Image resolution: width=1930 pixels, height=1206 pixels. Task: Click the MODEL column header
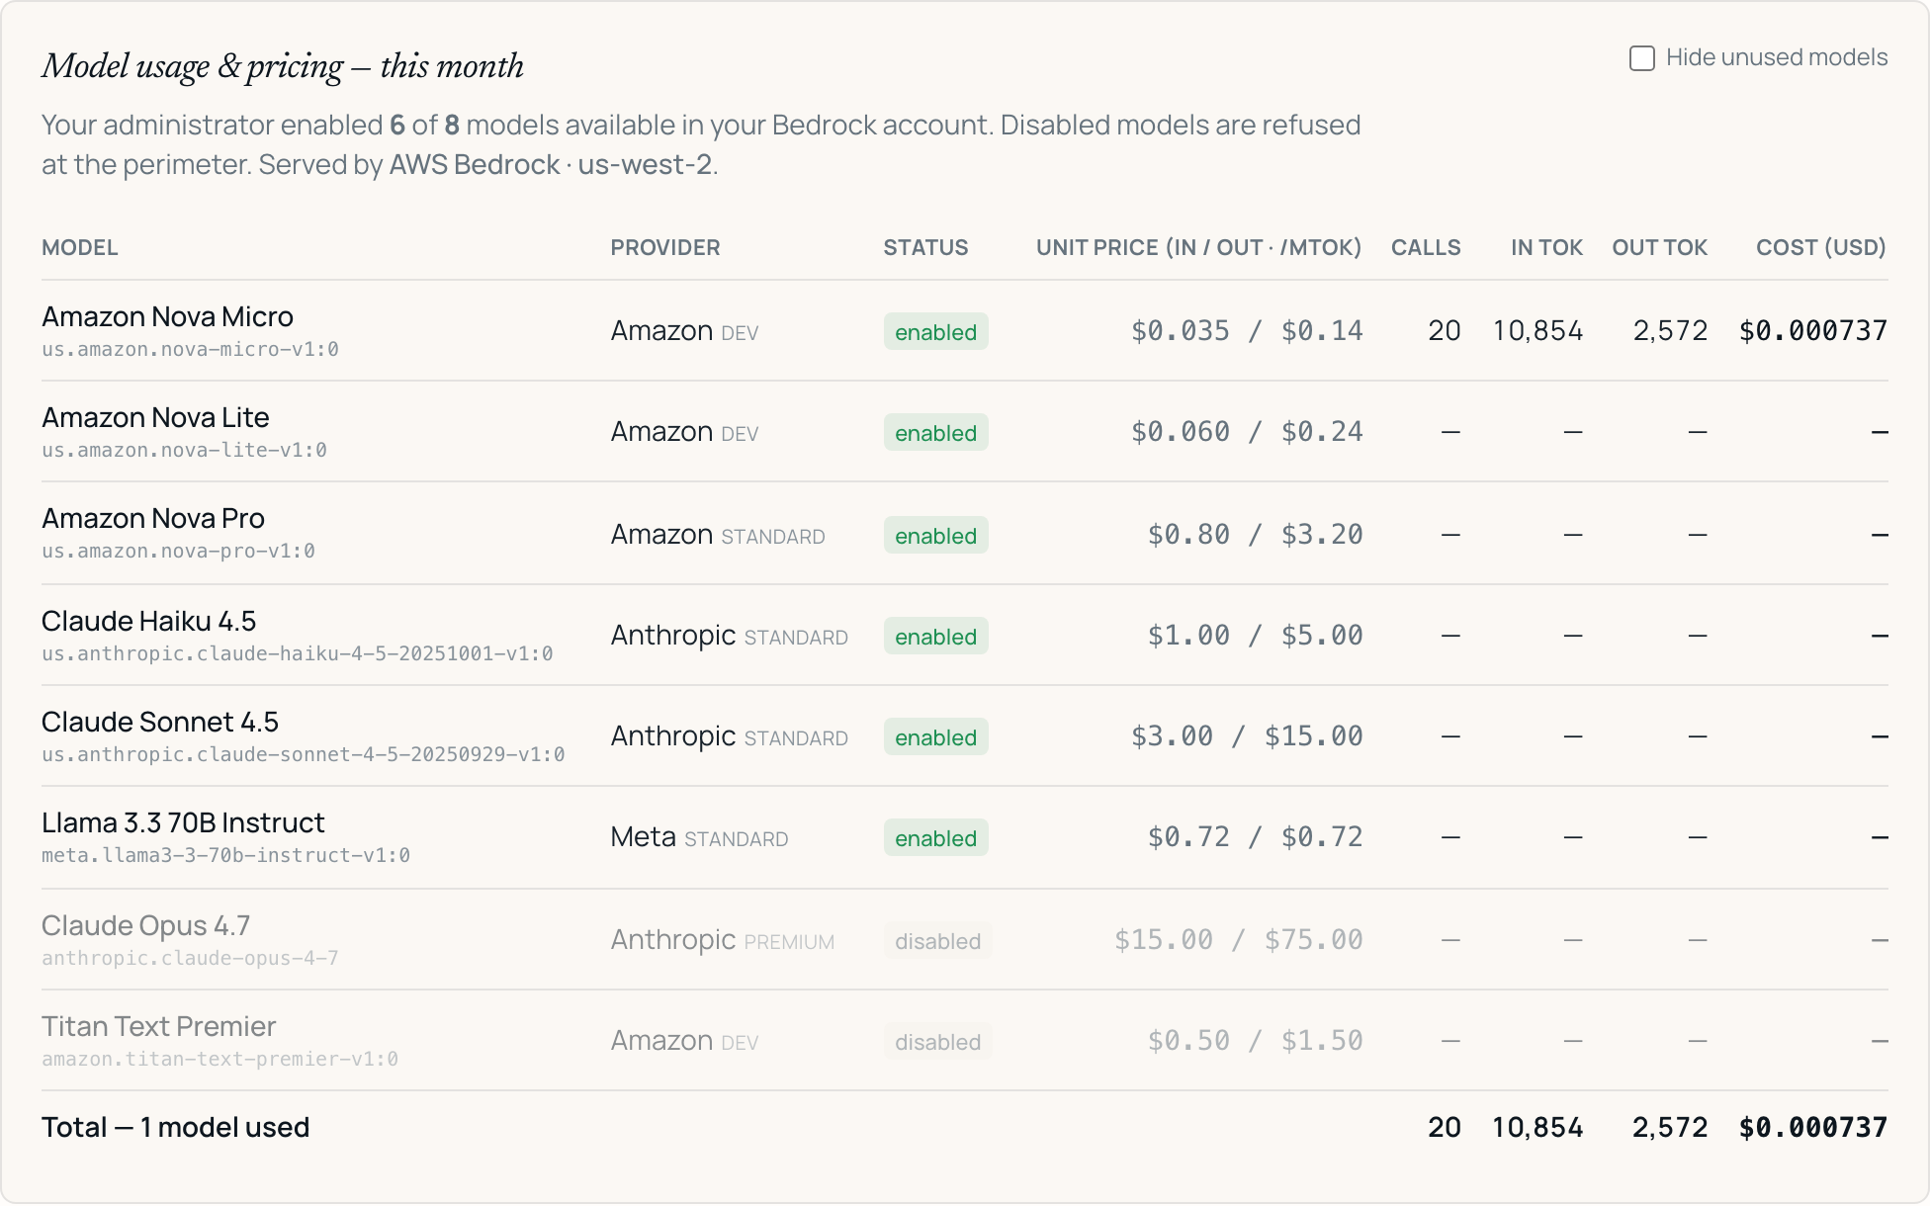pyautogui.click(x=80, y=247)
